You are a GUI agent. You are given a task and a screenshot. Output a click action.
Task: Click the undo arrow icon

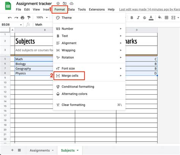pos(10,17)
